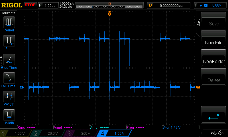Create a New File

(213, 42)
